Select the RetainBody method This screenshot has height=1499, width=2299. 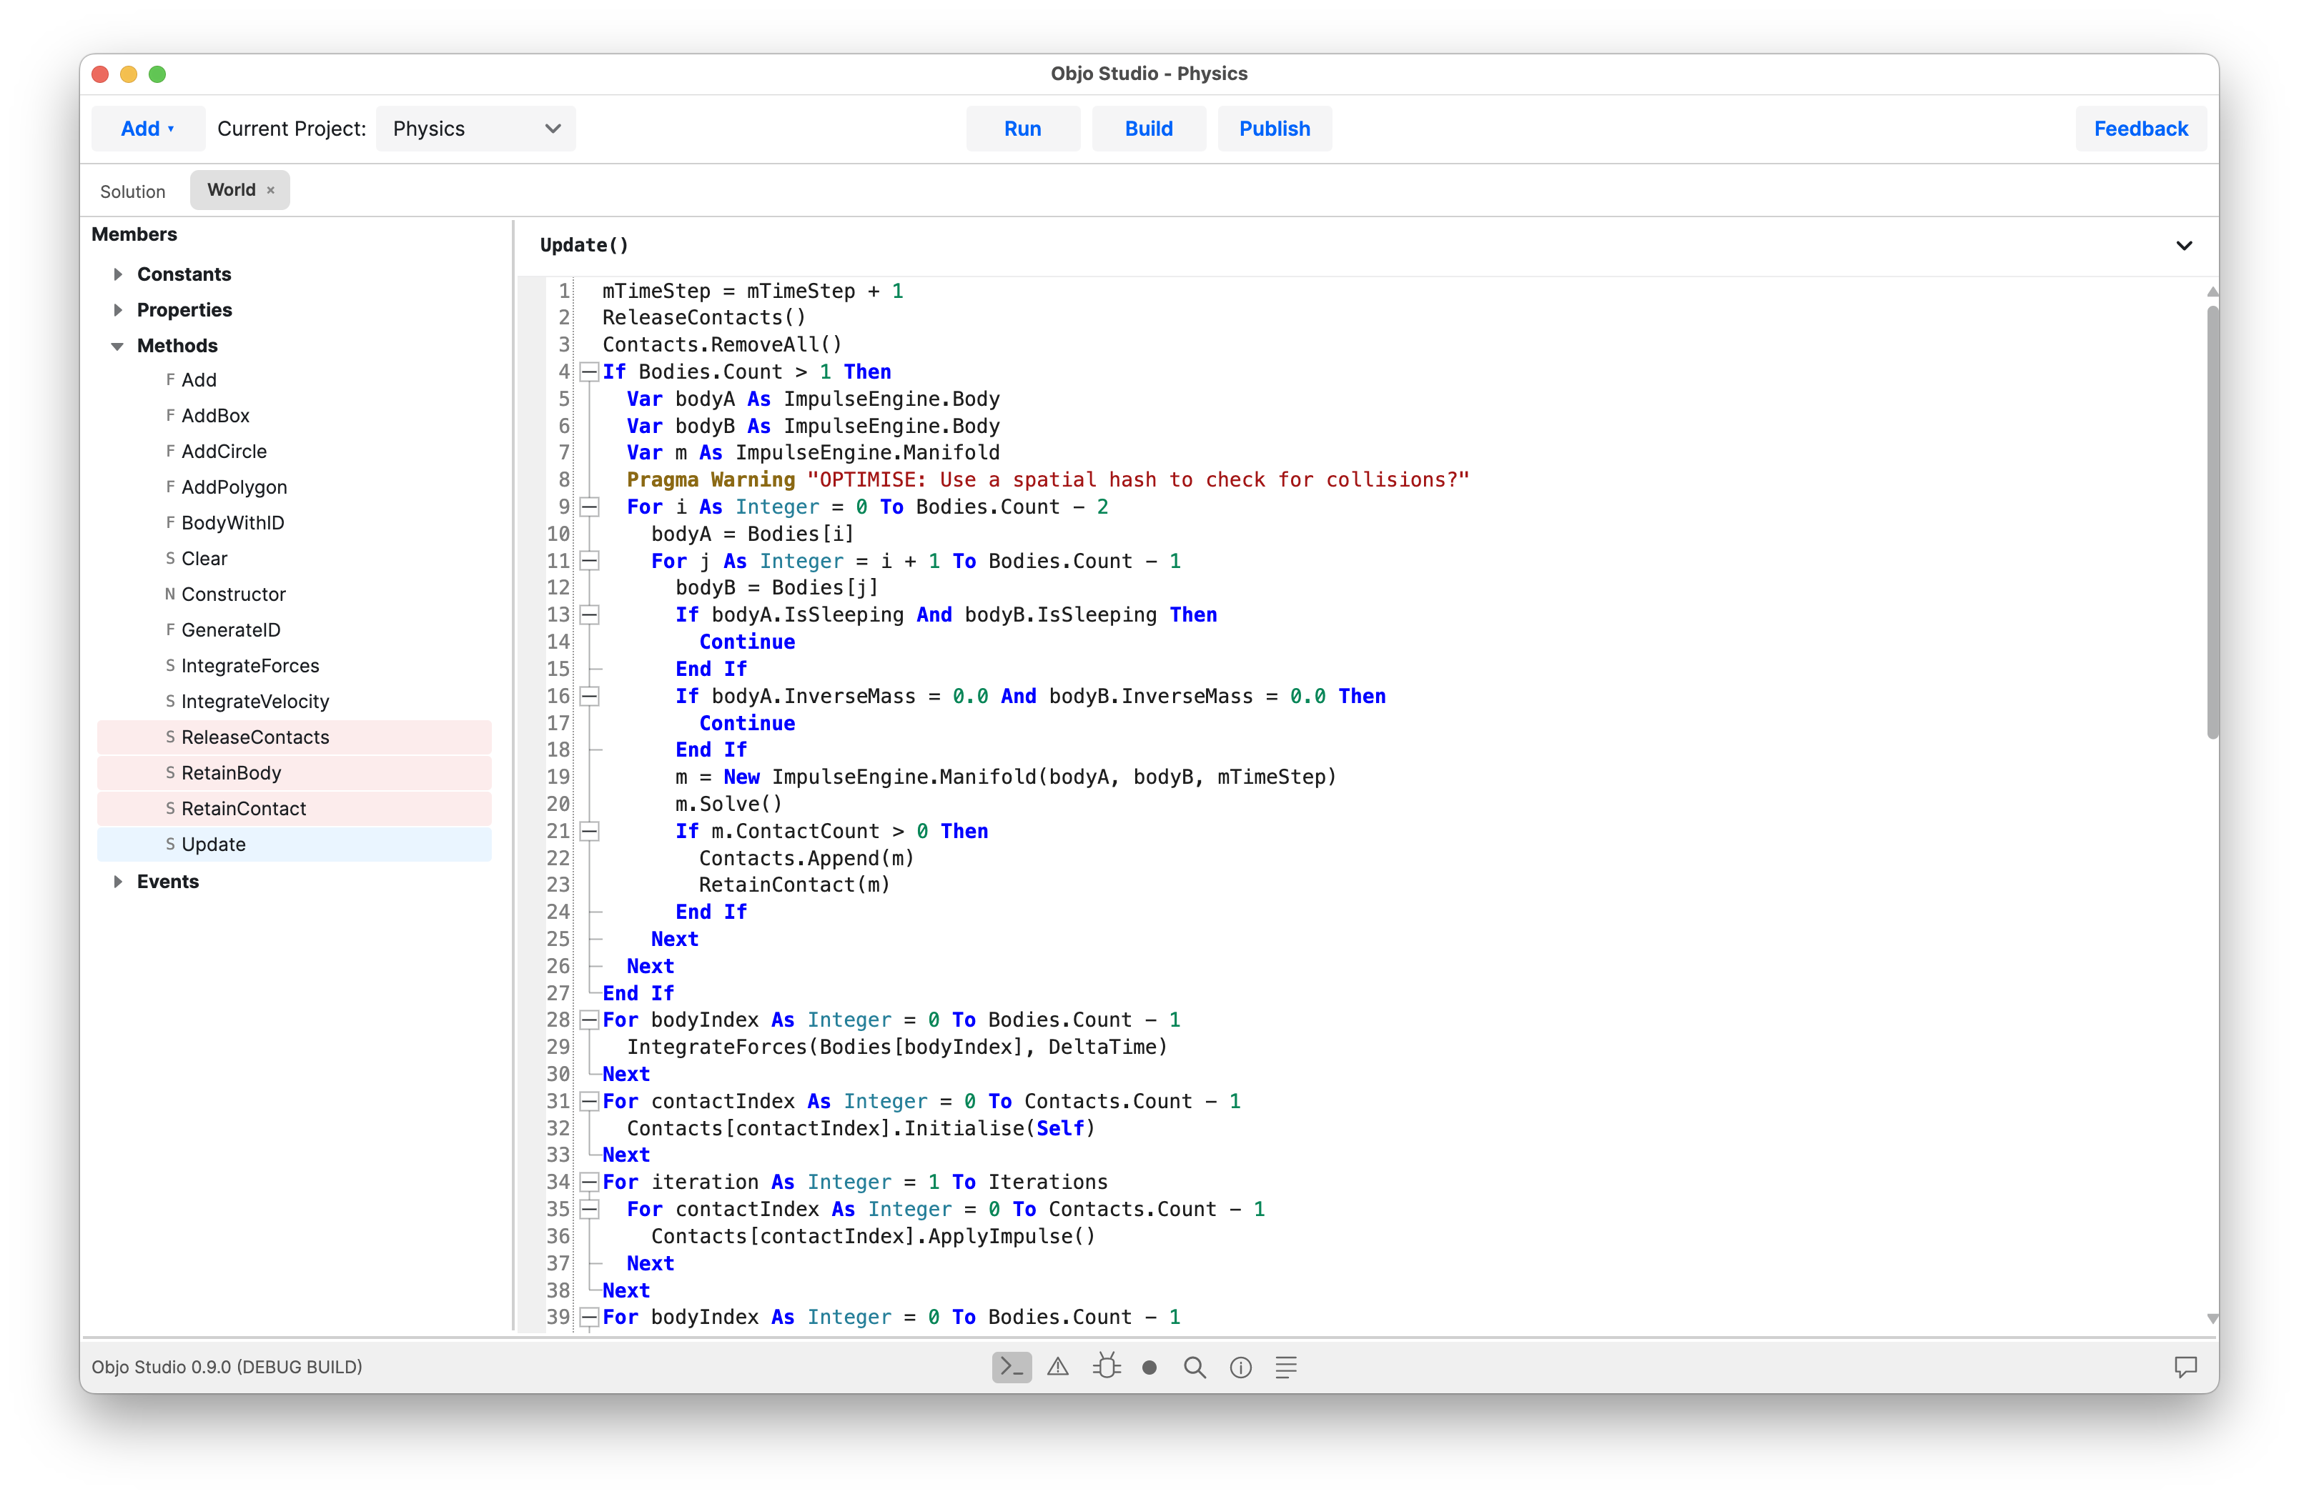click(294, 773)
